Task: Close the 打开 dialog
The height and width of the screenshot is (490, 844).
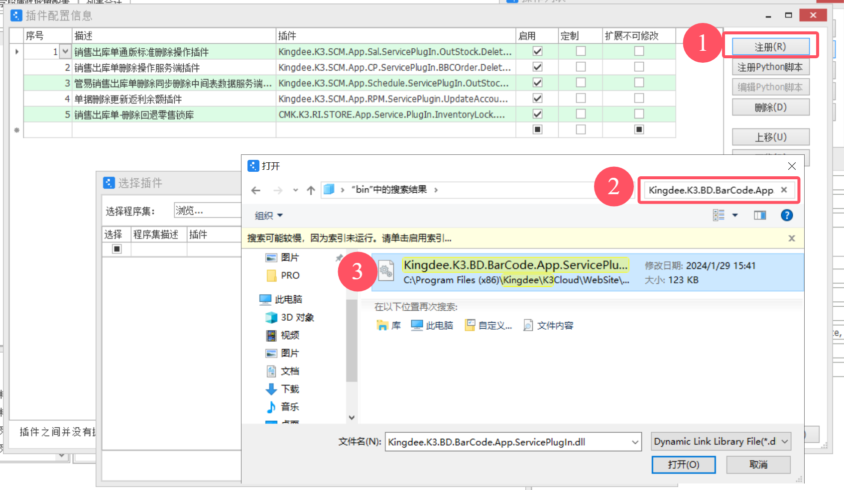Action: point(792,166)
